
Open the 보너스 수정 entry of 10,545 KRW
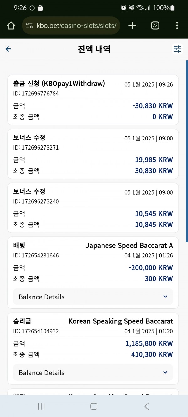(93, 208)
